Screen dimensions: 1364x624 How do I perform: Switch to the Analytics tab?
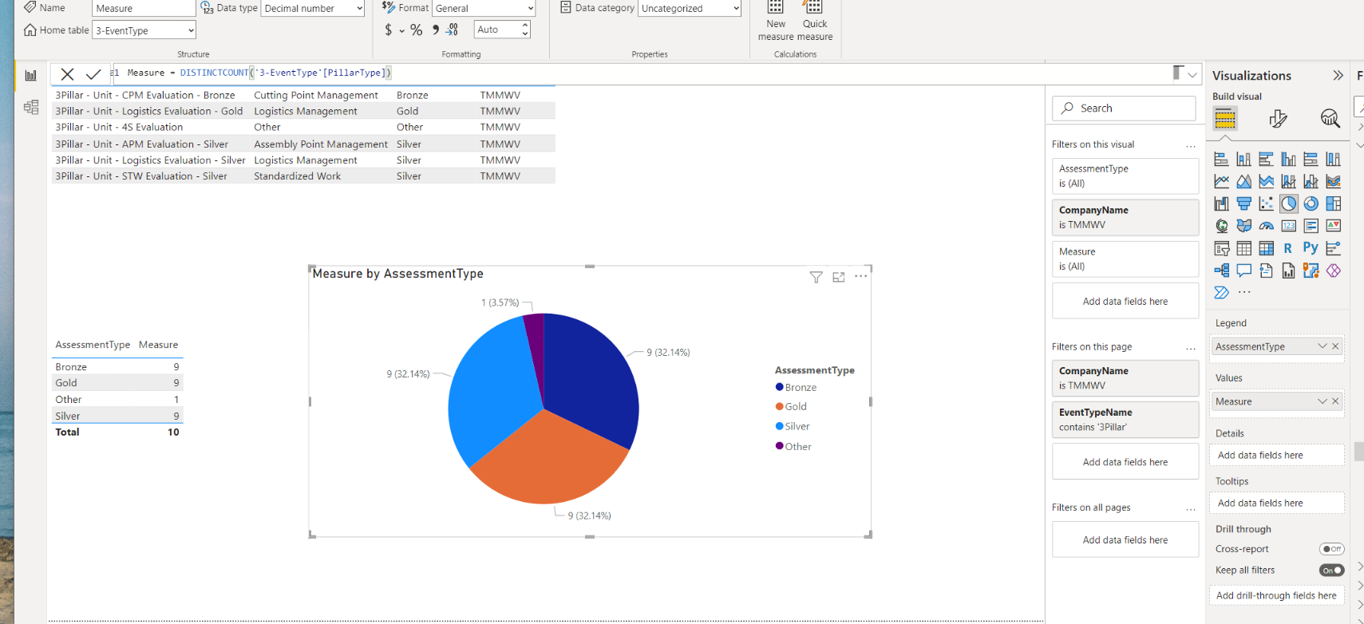point(1330,119)
